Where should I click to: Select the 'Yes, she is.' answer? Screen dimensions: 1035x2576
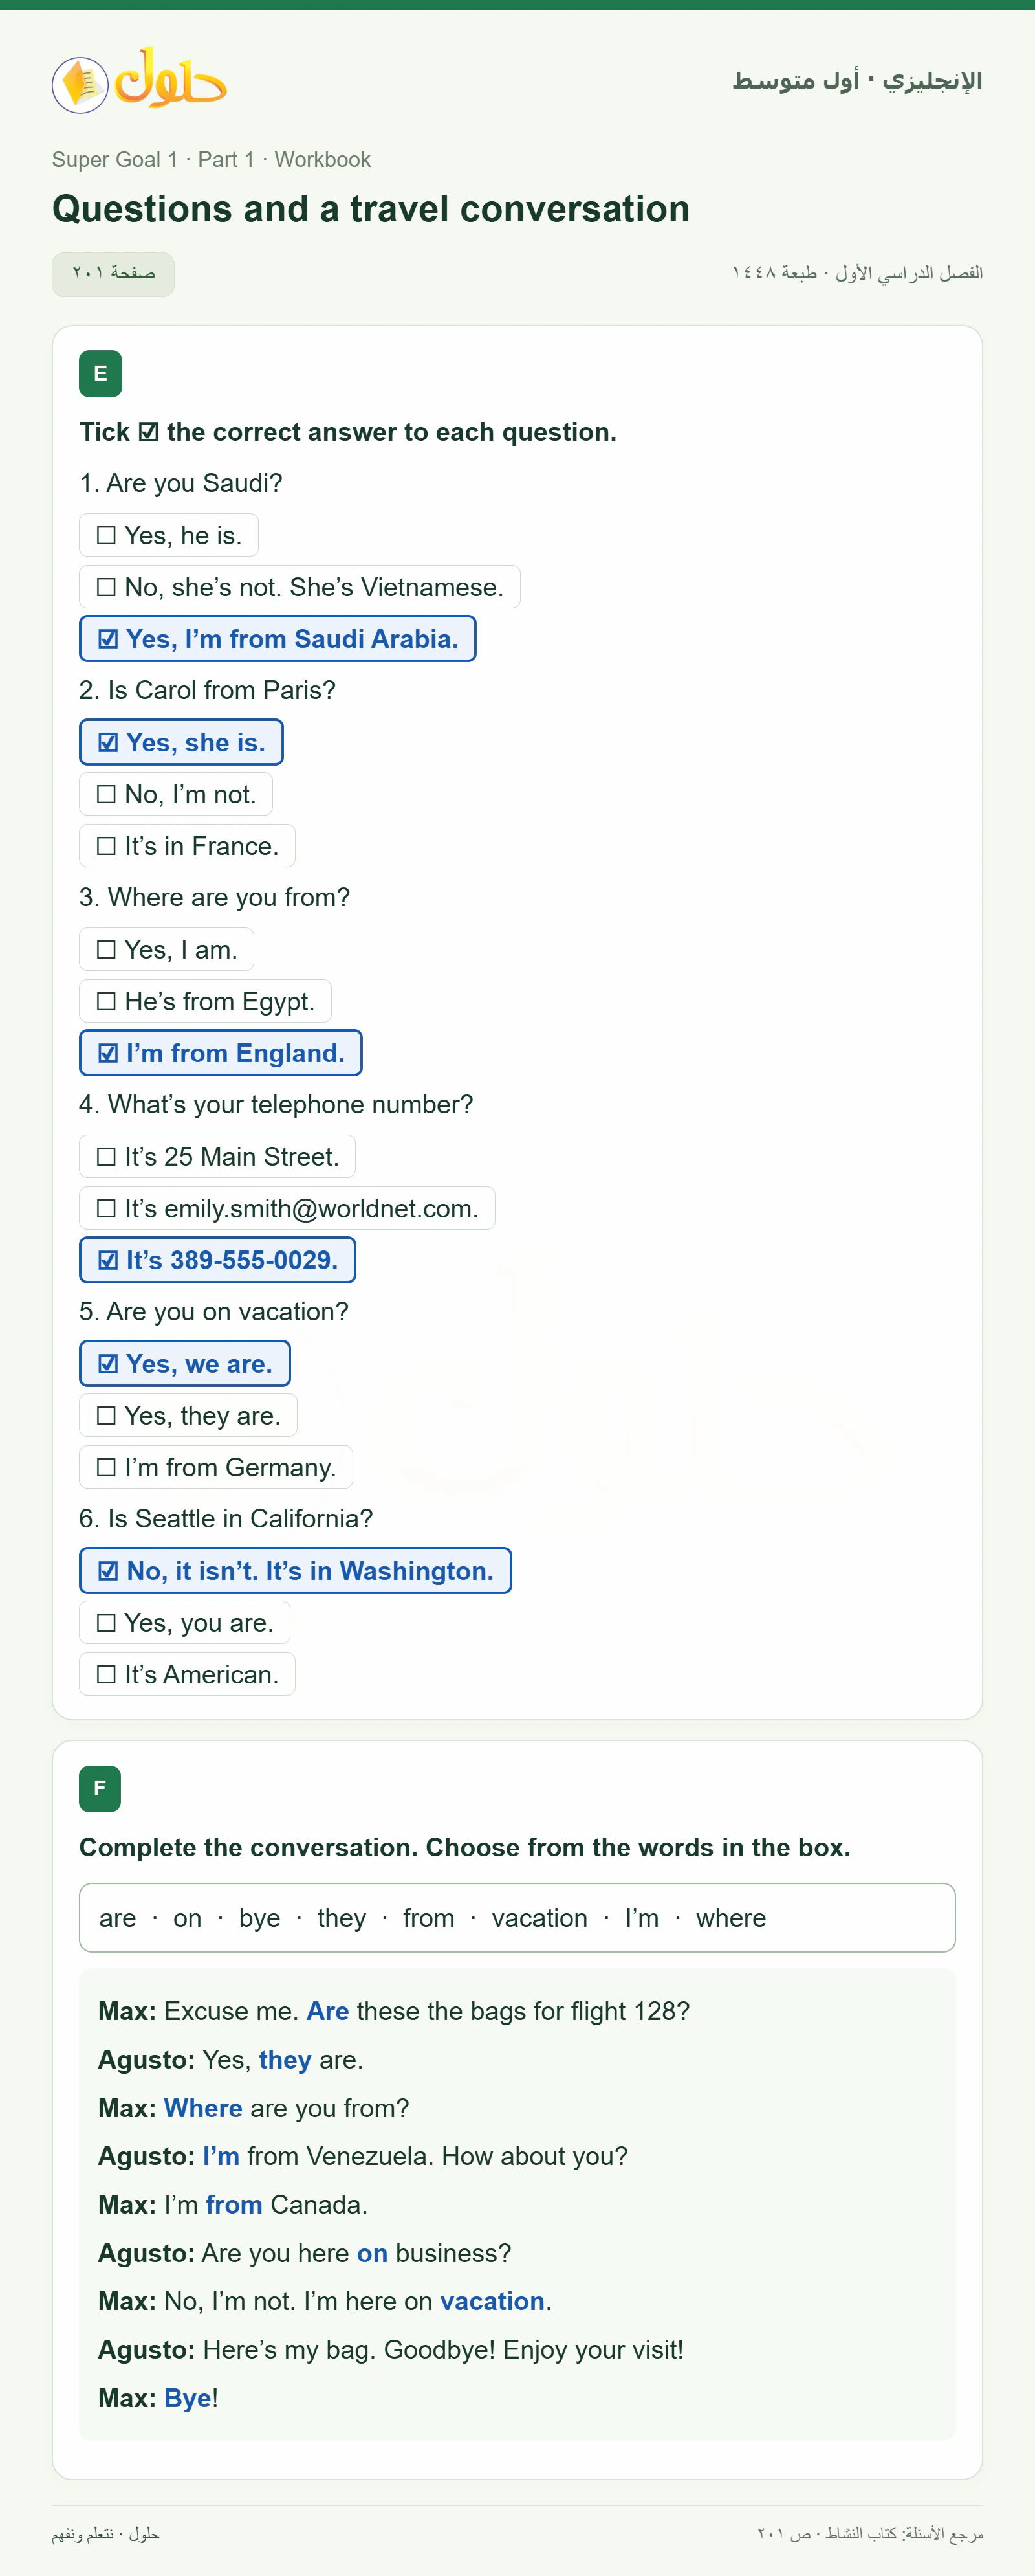[181, 743]
